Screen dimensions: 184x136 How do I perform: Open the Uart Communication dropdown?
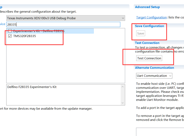pyautogui.click(x=154, y=76)
